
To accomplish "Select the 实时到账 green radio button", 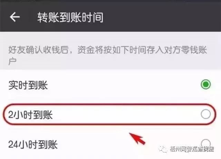I will click(x=206, y=85).
